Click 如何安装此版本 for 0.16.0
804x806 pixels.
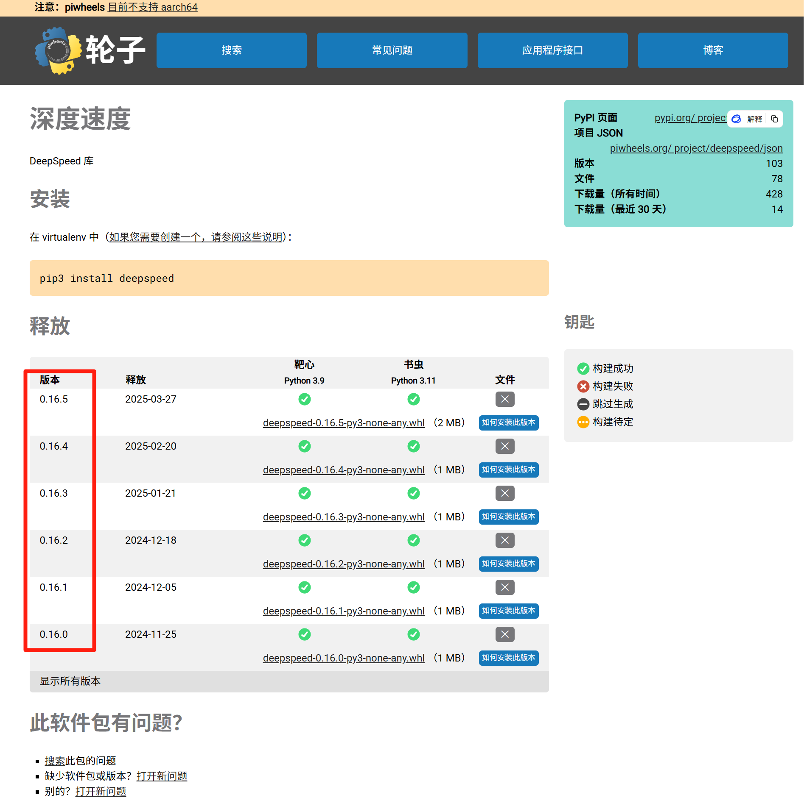tap(509, 658)
